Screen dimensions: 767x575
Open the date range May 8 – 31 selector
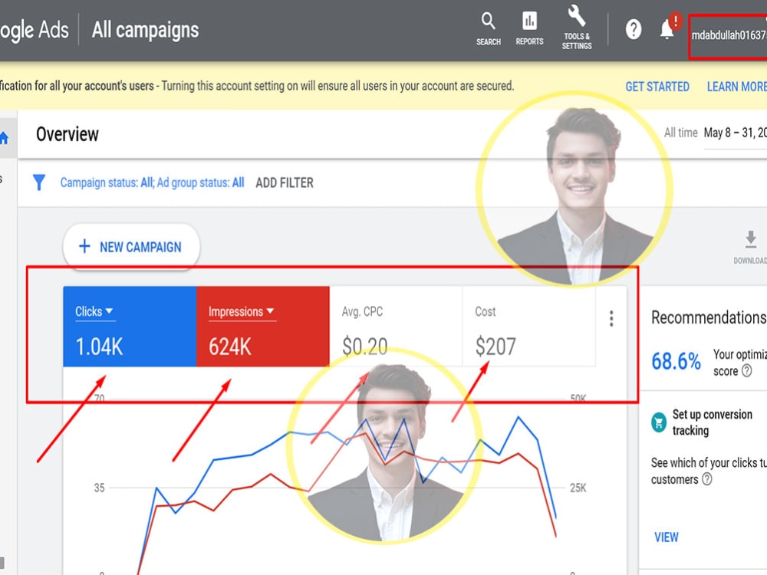(x=736, y=133)
